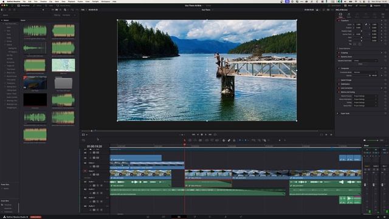Open the Resize Filter dropdown

click(x=365, y=105)
